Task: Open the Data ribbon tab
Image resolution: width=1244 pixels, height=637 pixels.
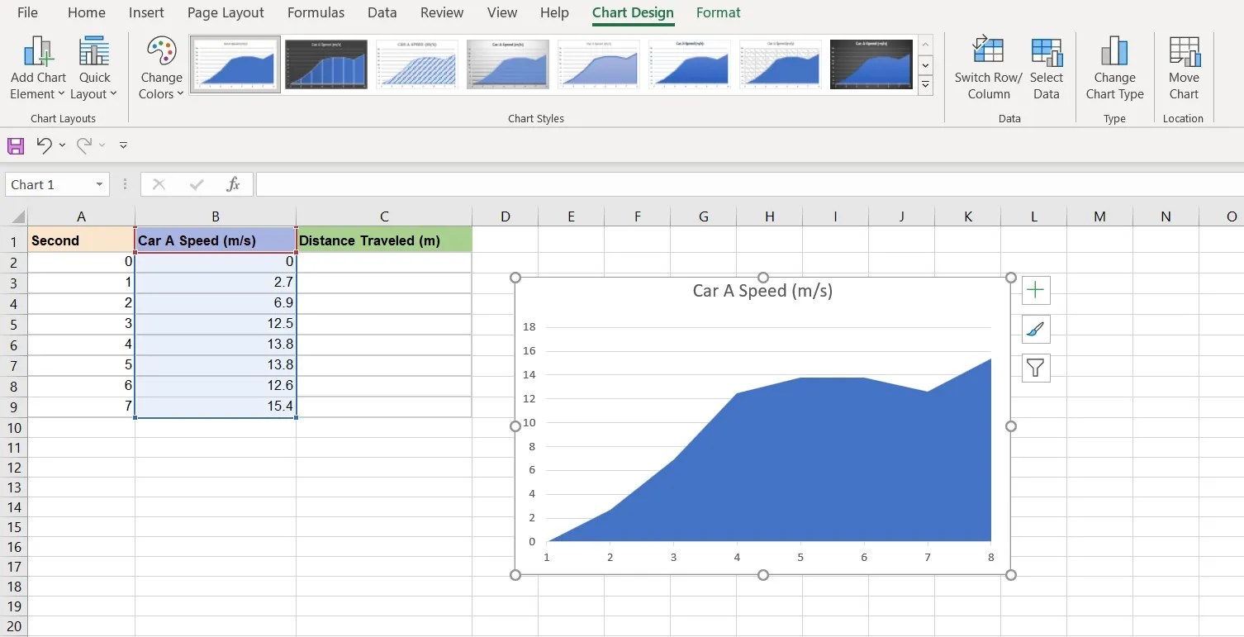Action: click(x=382, y=12)
